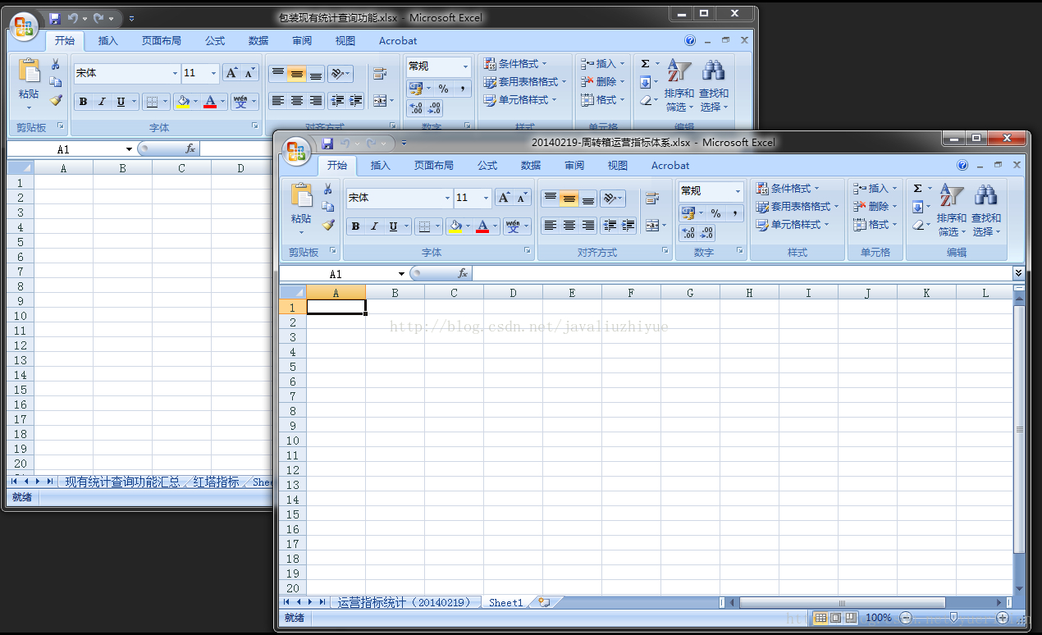Shrink the font size icon, front window
This screenshot has height=635, width=1042.
(522, 198)
